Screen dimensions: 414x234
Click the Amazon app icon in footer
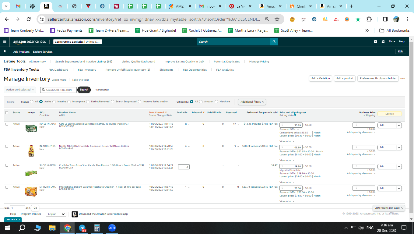[75, 214]
